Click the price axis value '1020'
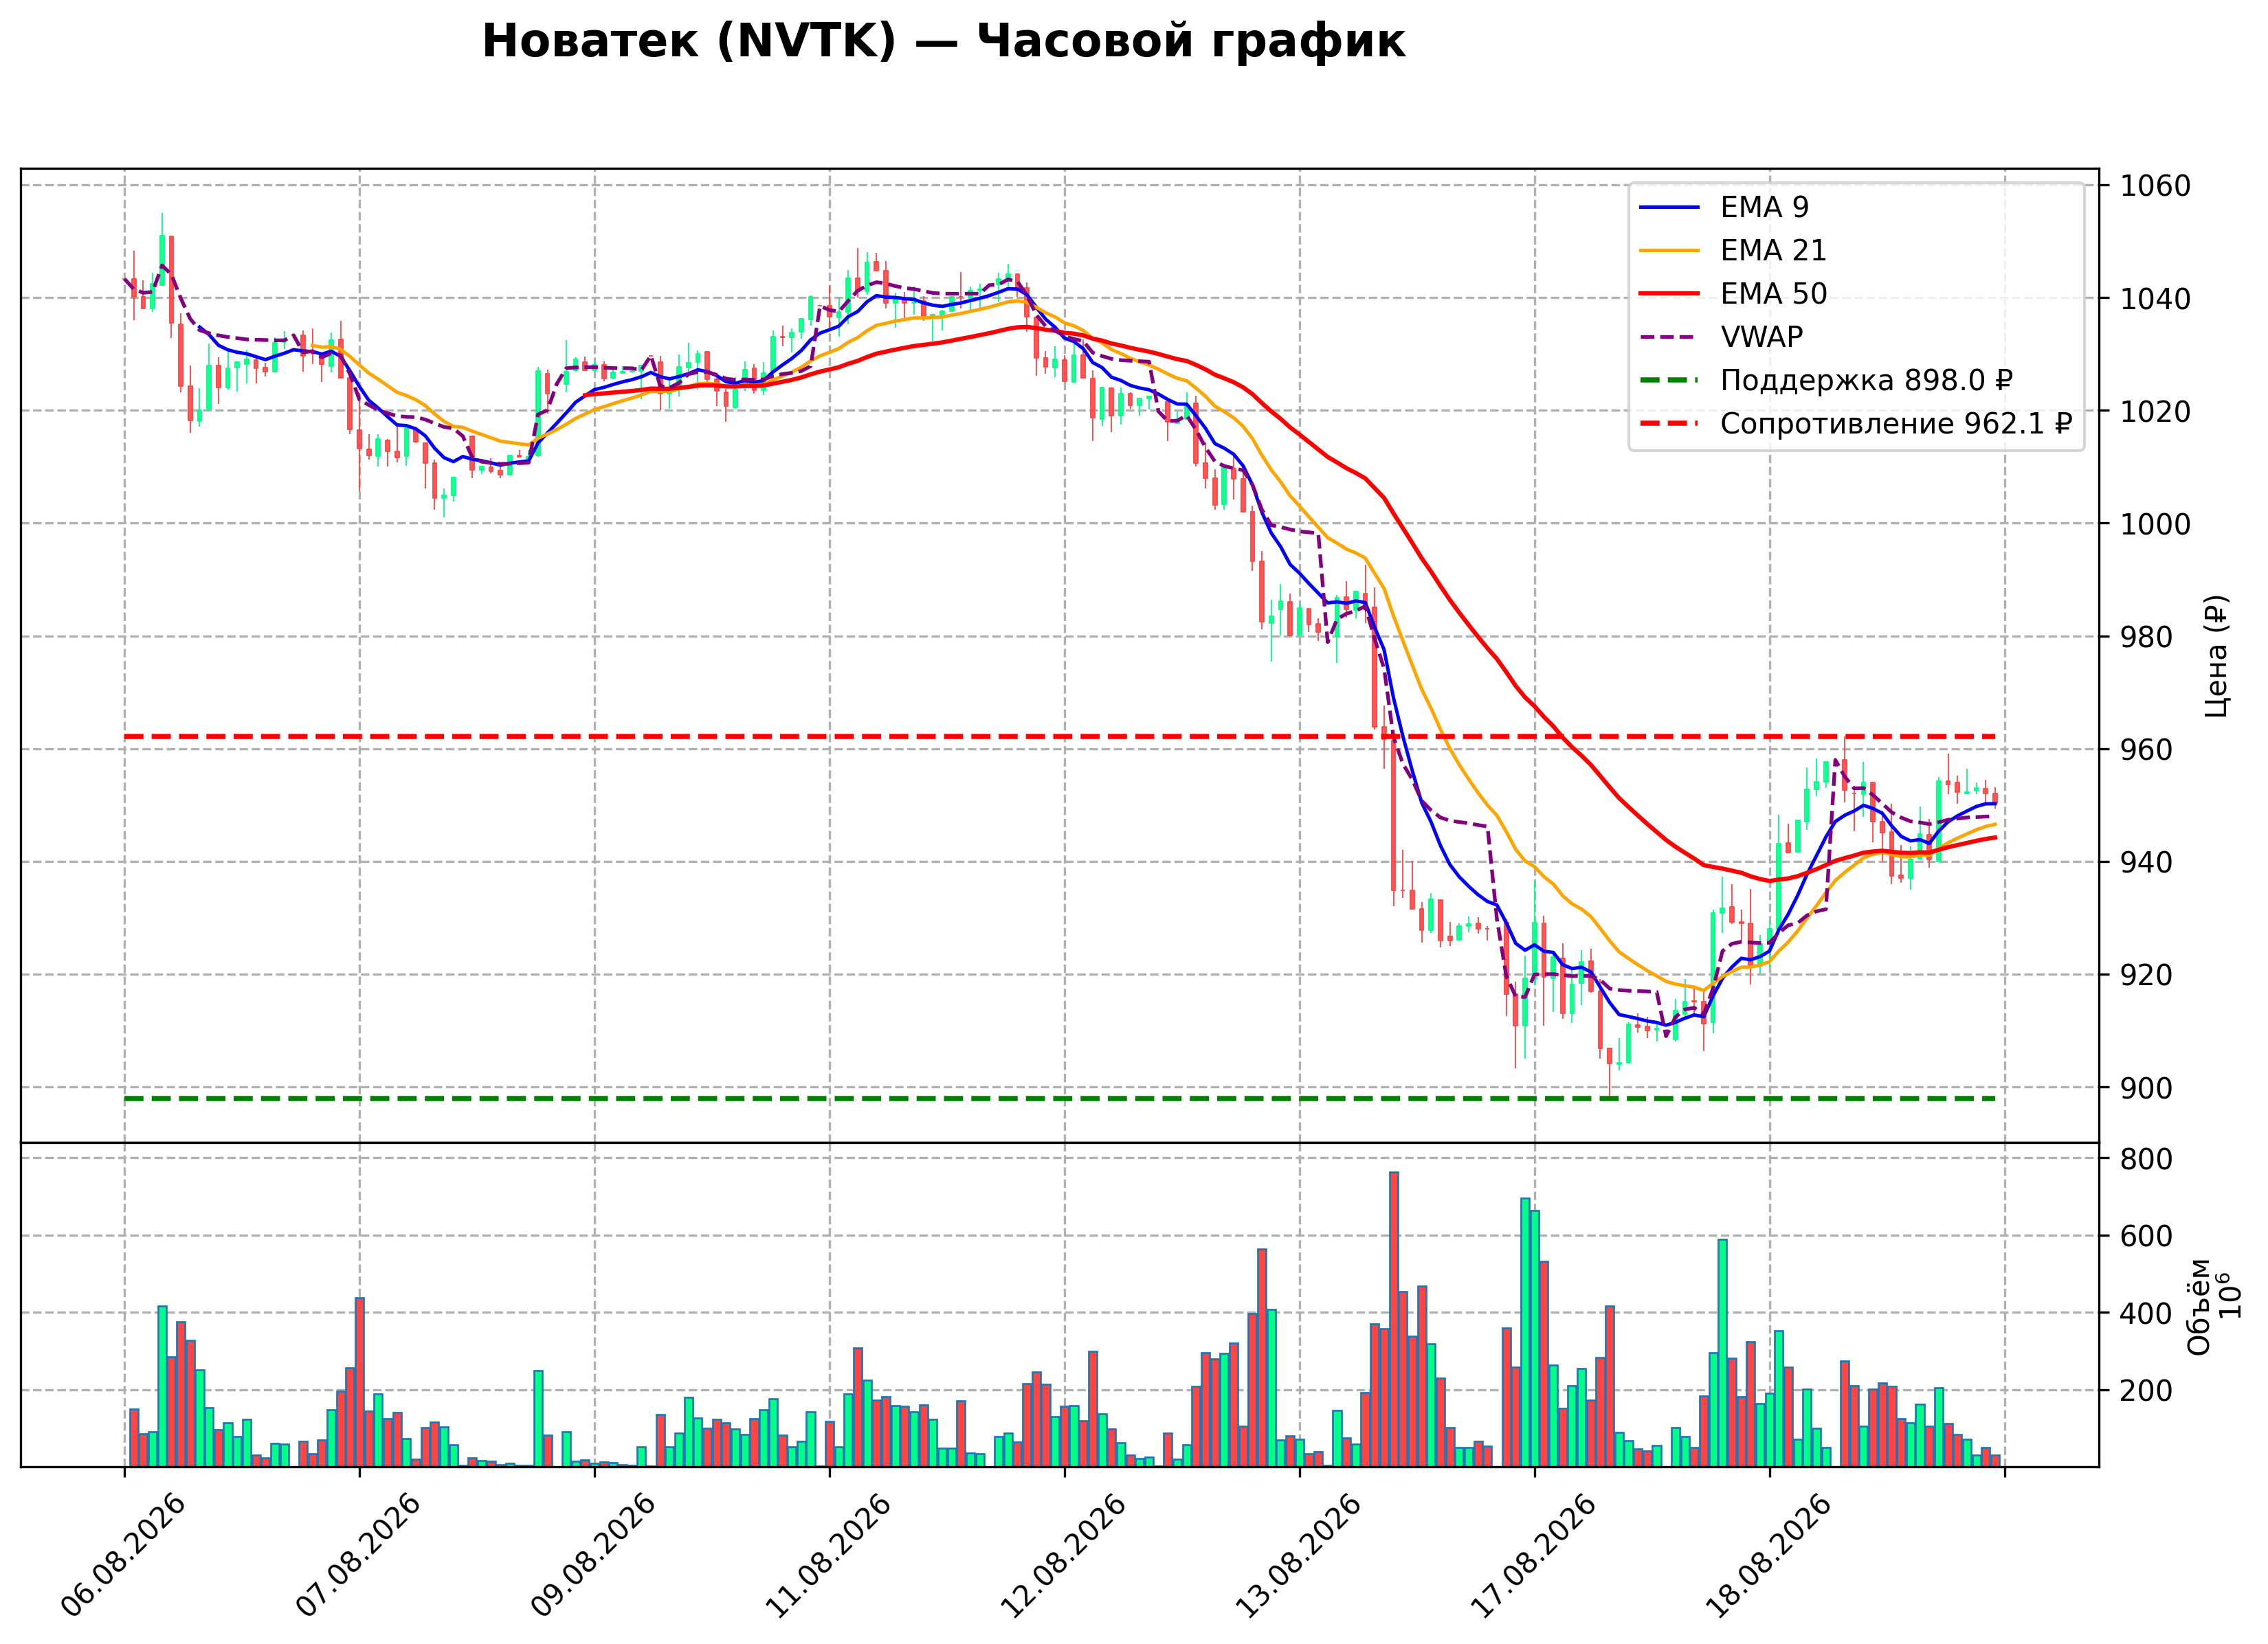The width and height of the screenshot is (2268, 1644). (x=2156, y=412)
